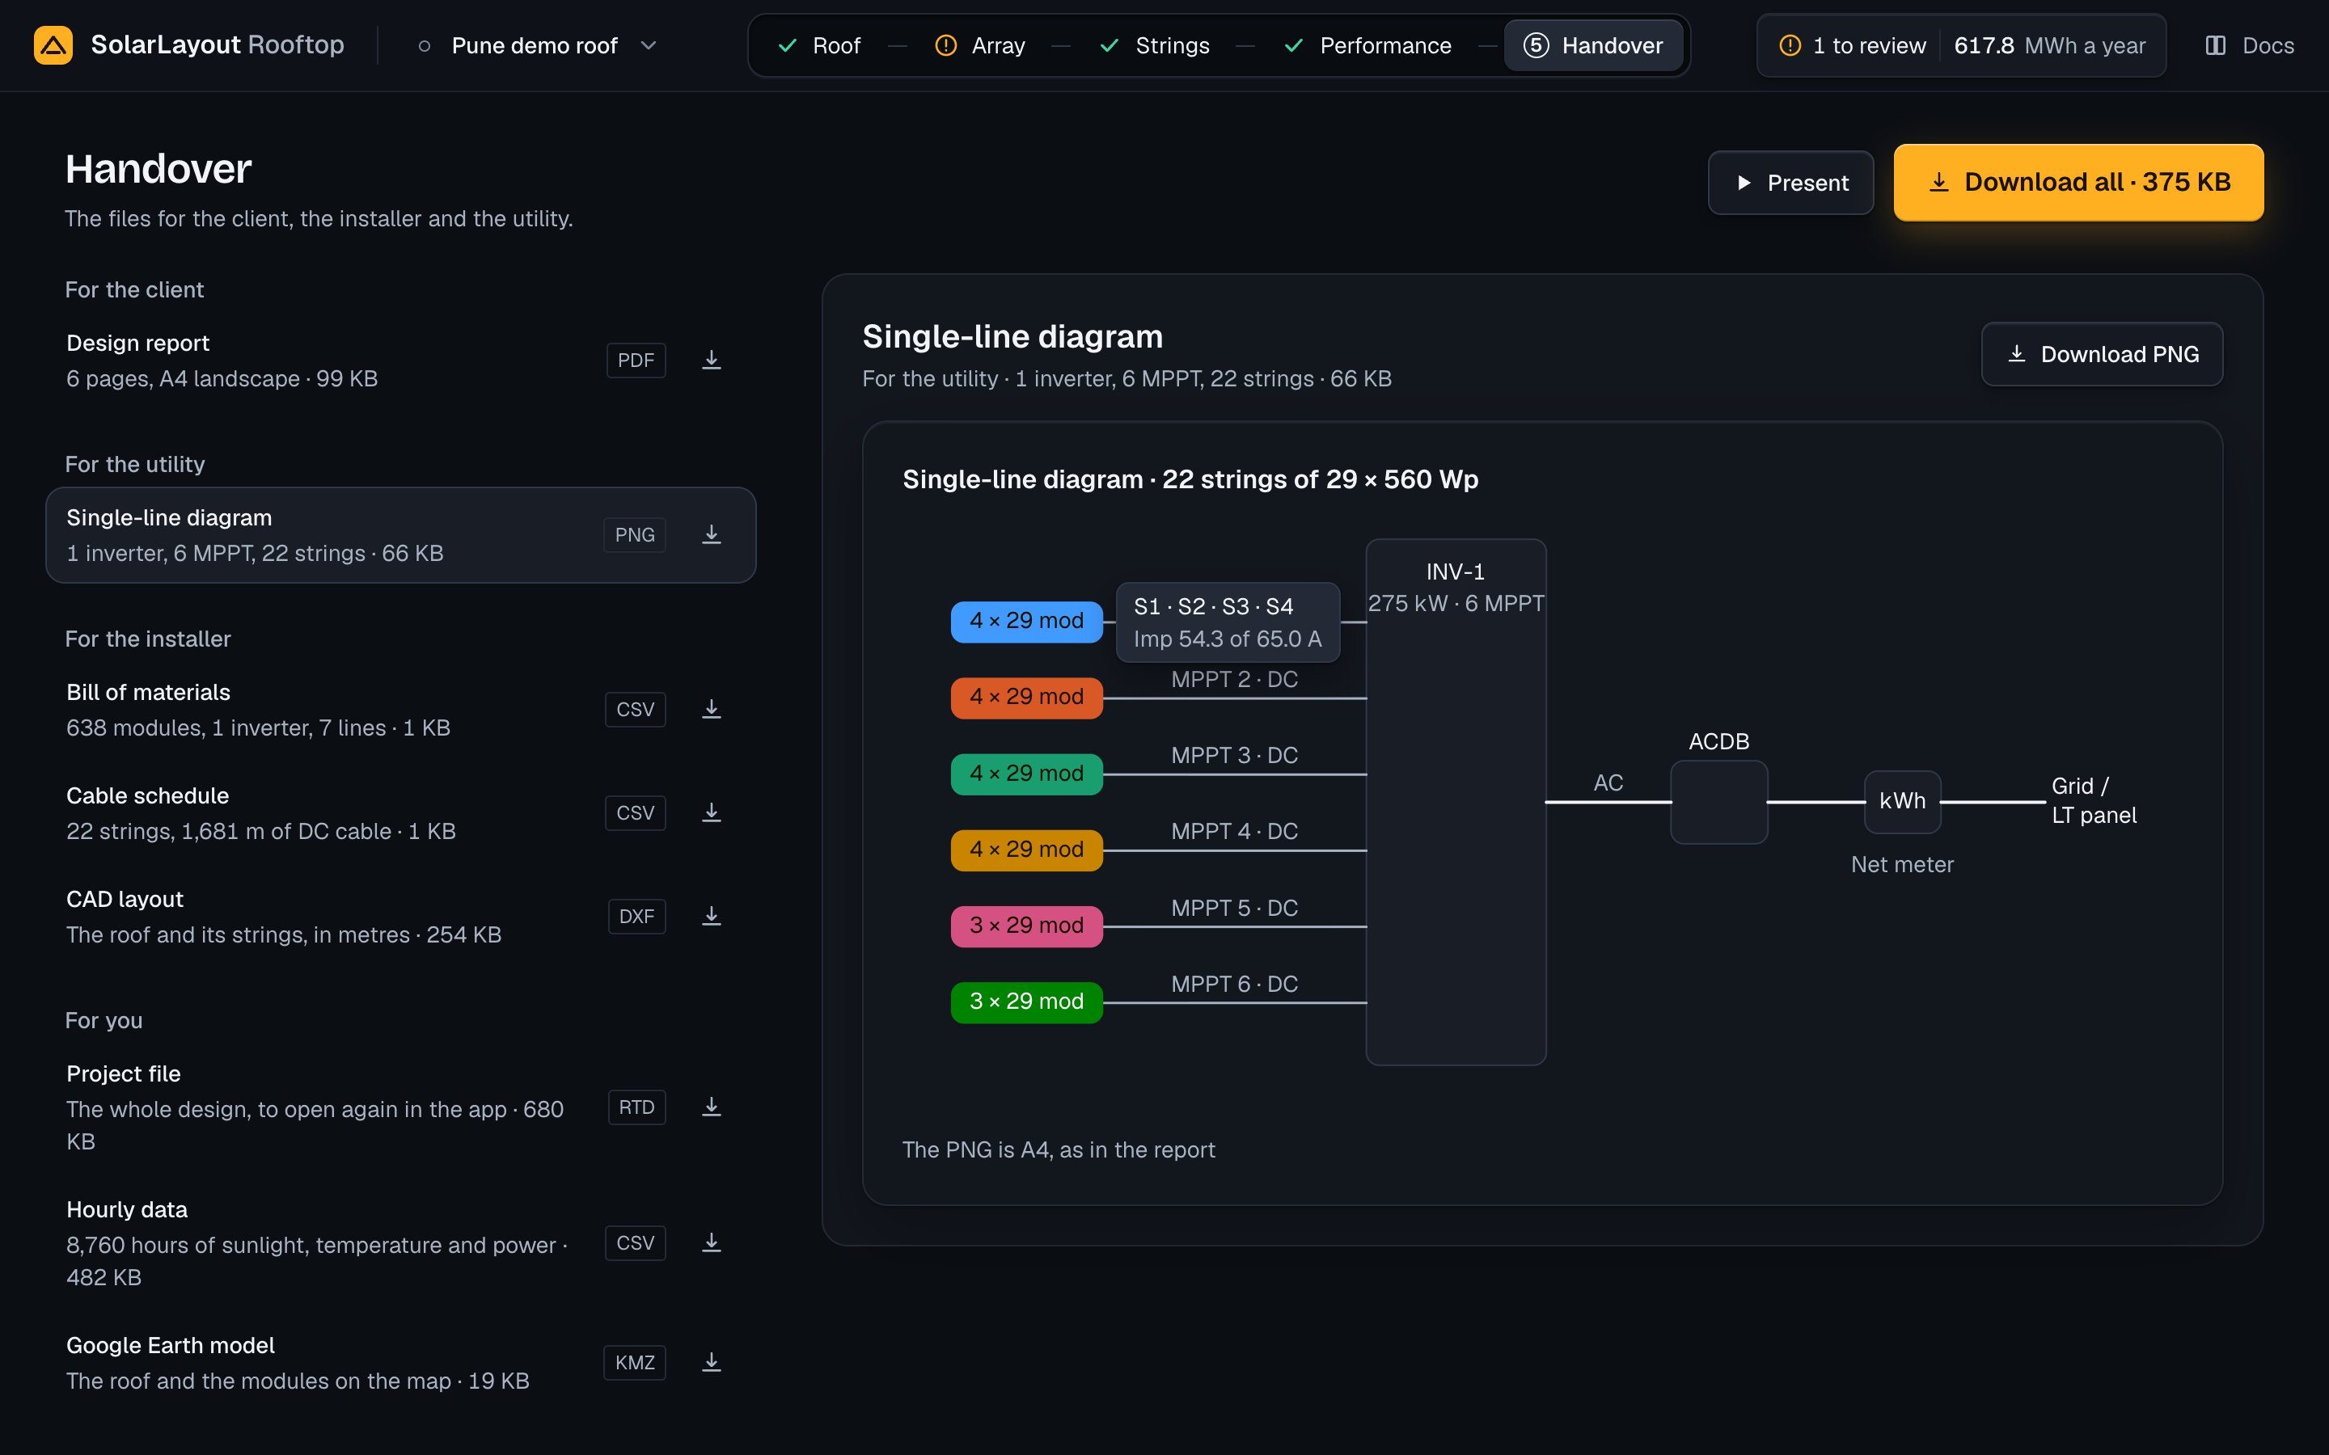Click the orange '4 × 29 mod' MPPT 2 block
This screenshot has height=1455, width=2329.
tap(1027, 698)
